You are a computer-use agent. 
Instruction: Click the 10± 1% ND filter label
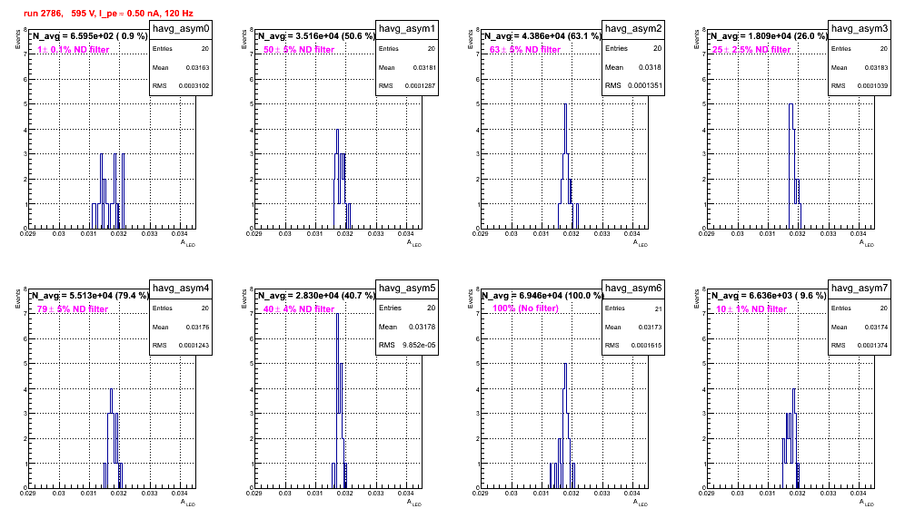tap(751, 309)
